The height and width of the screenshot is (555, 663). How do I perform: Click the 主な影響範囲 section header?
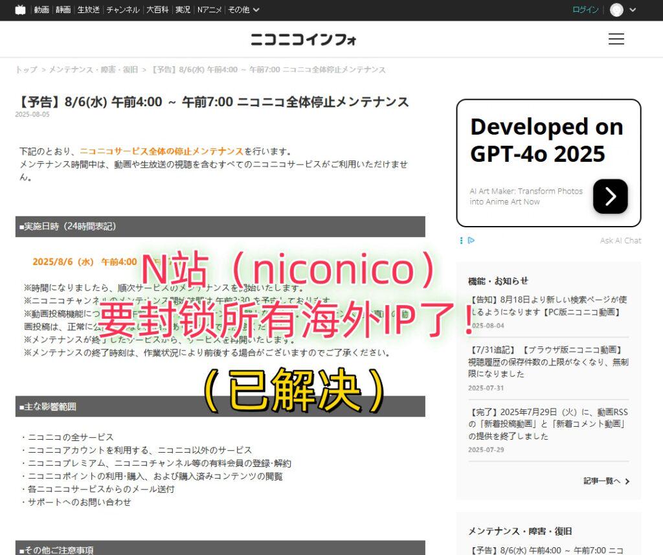coord(220,407)
